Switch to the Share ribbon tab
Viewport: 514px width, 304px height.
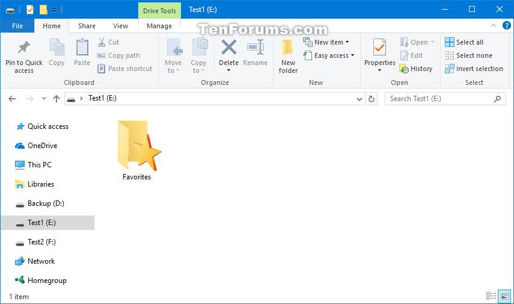(x=87, y=26)
